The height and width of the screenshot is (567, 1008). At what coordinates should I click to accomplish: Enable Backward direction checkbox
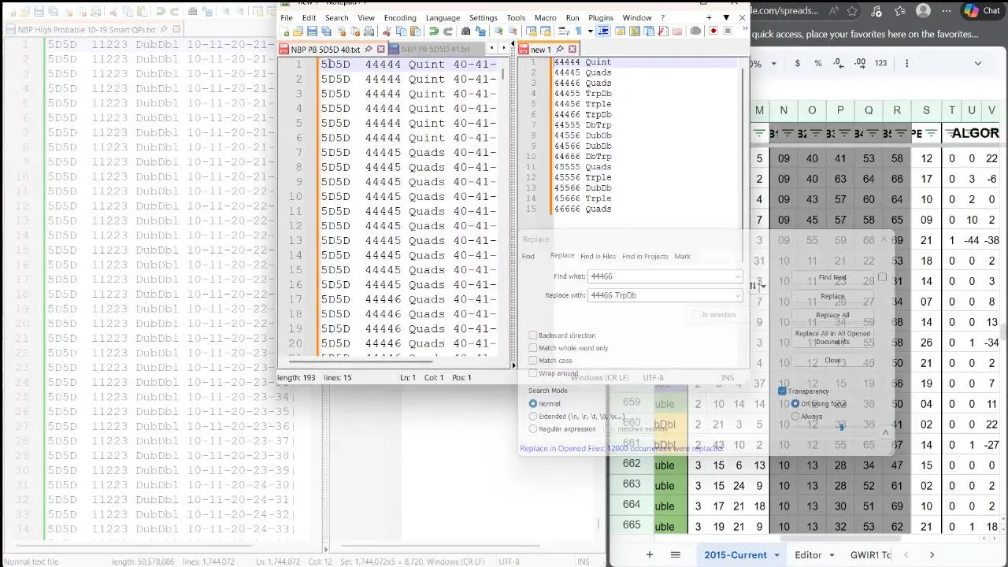tap(533, 335)
